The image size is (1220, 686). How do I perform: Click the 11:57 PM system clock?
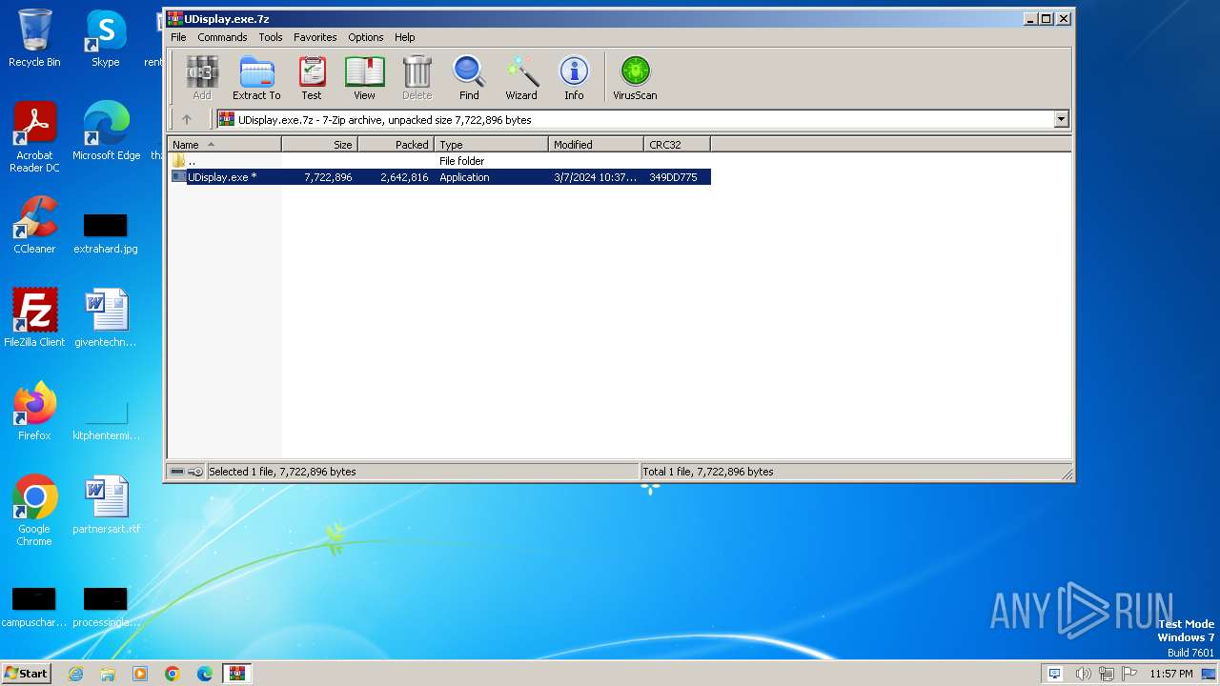pos(1171,674)
